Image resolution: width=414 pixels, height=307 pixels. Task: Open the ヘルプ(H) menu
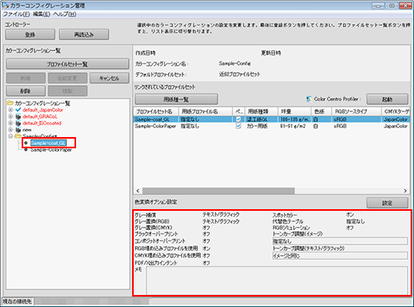65,14
